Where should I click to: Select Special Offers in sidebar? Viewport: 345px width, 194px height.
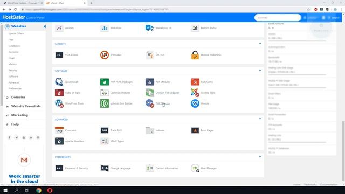pyautogui.click(x=16, y=33)
